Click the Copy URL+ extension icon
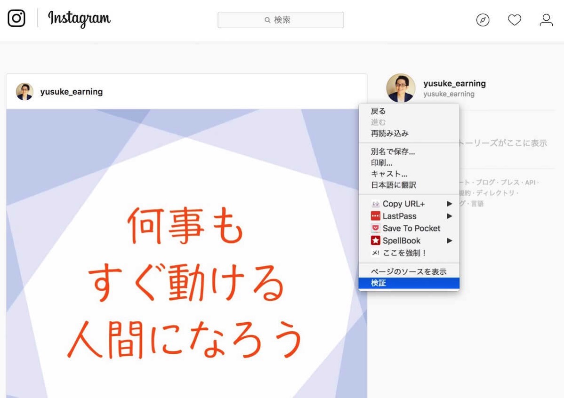The image size is (564, 398). click(x=375, y=204)
